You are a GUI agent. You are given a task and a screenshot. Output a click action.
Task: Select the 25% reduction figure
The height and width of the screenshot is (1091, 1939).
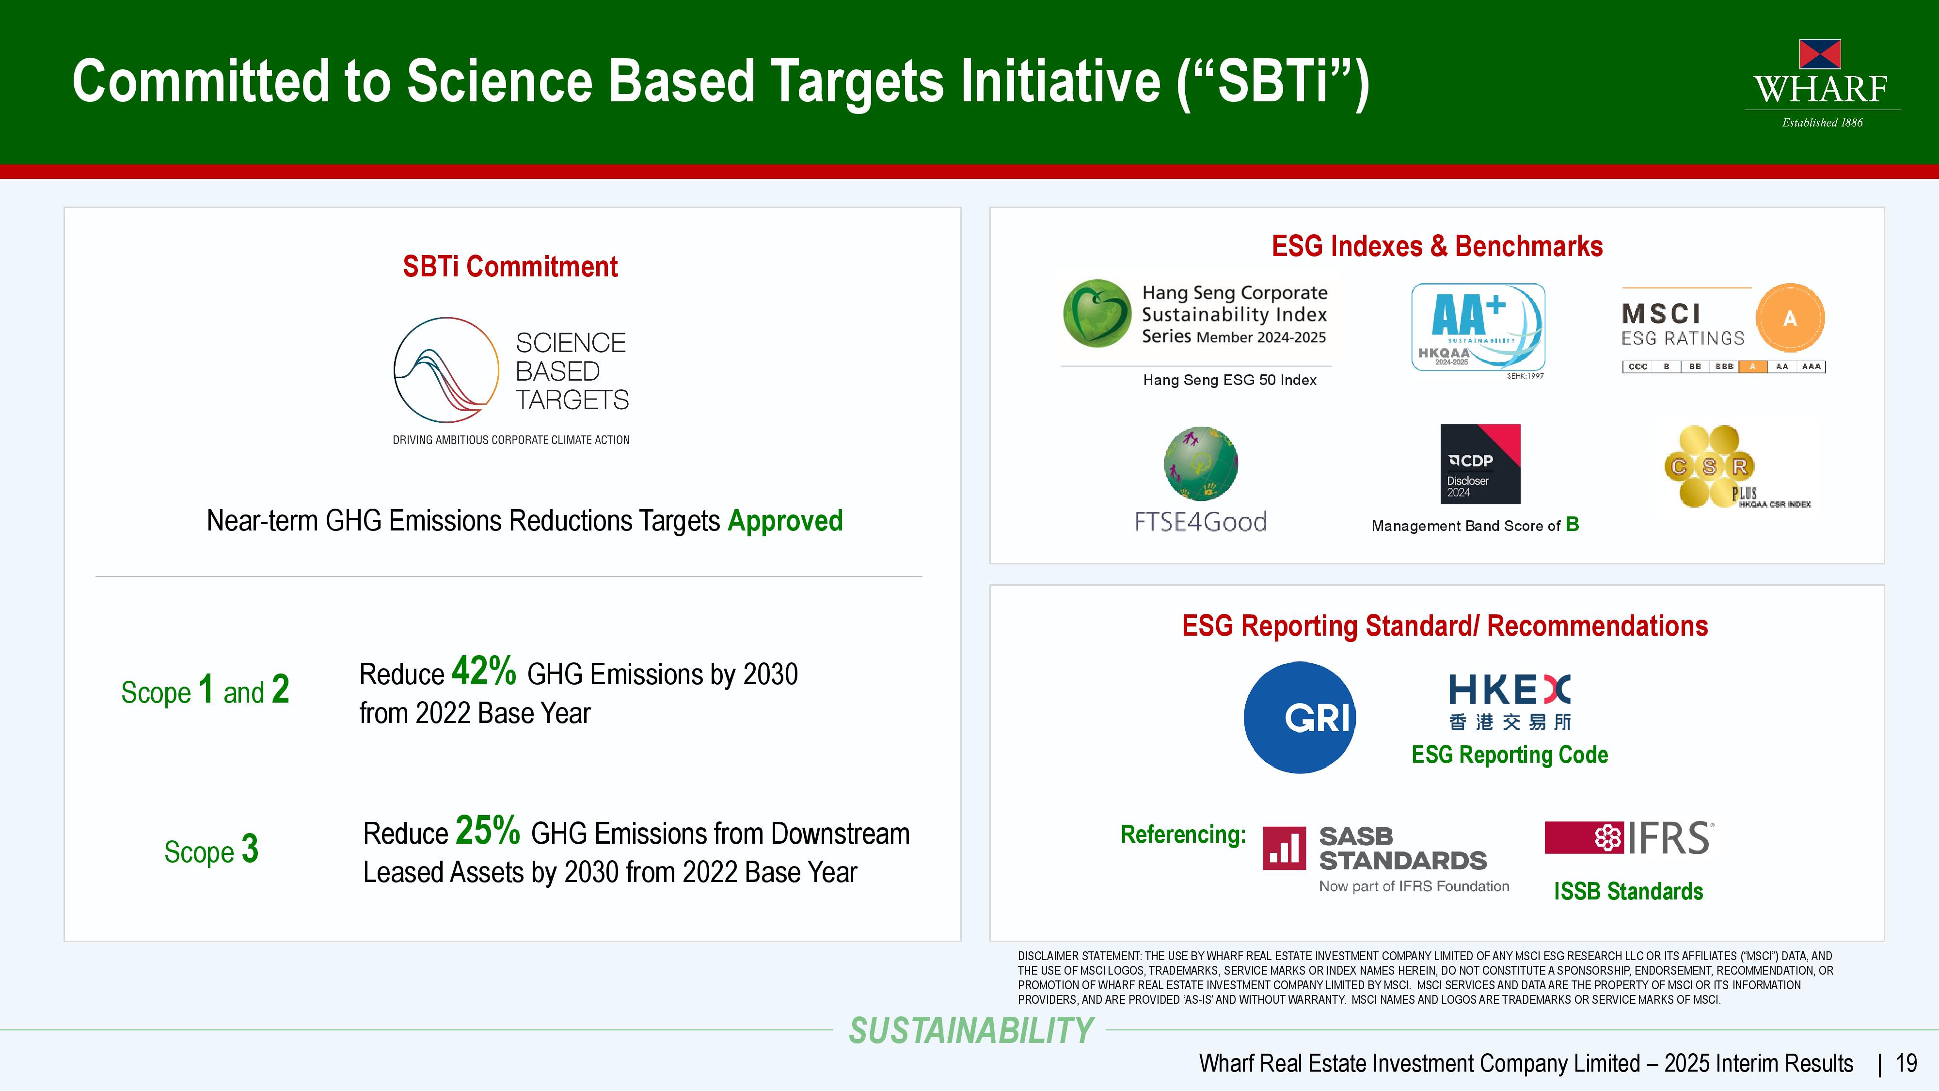tap(488, 831)
